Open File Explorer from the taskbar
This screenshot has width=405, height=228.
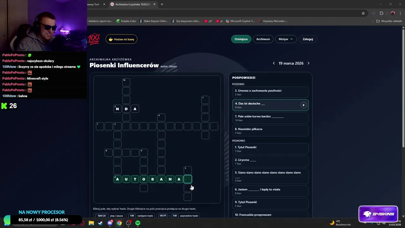tap(91, 223)
